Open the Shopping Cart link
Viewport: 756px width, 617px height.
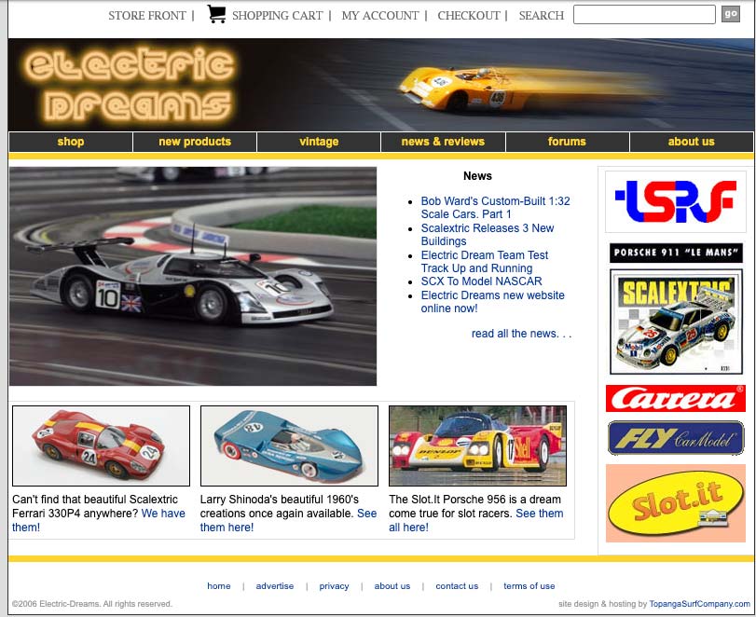coord(277,16)
